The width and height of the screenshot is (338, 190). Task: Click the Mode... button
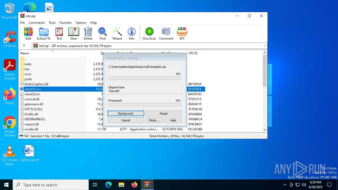154,120
